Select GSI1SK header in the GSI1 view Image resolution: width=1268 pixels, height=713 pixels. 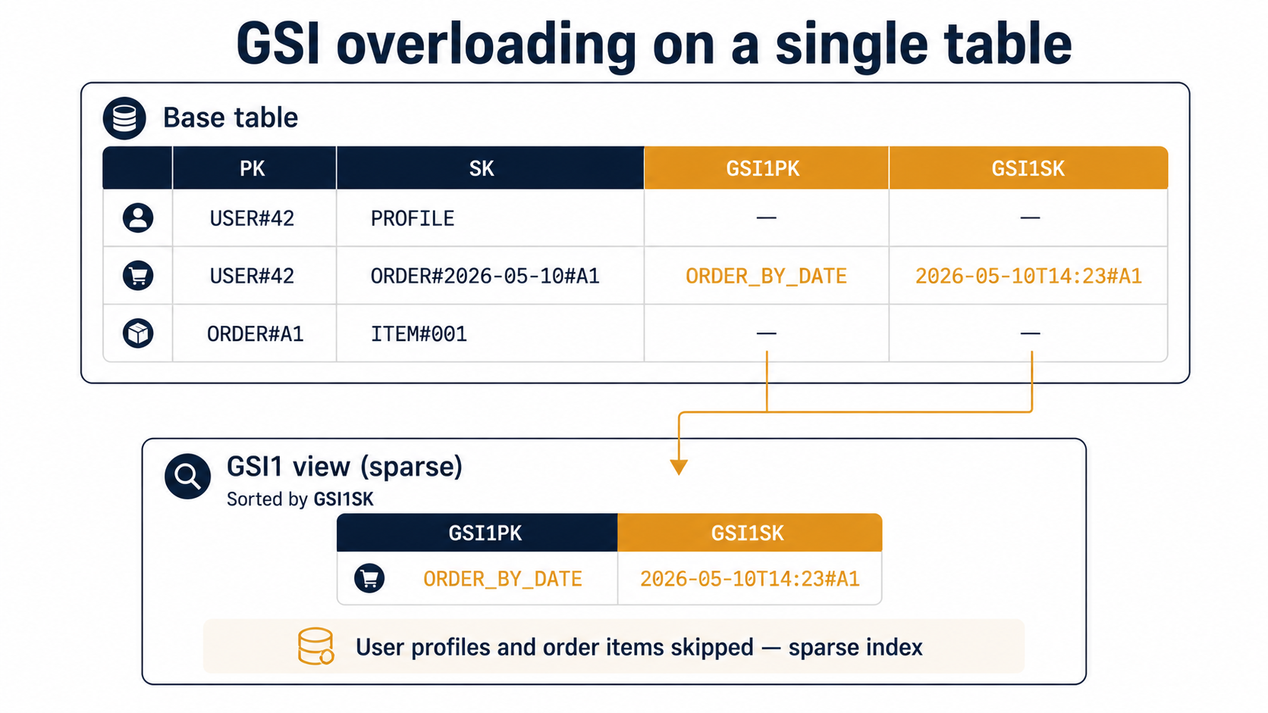tap(750, 533)
